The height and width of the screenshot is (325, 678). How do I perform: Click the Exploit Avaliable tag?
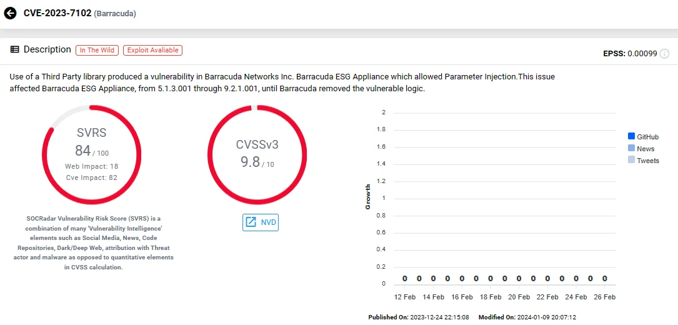[152, 50]
